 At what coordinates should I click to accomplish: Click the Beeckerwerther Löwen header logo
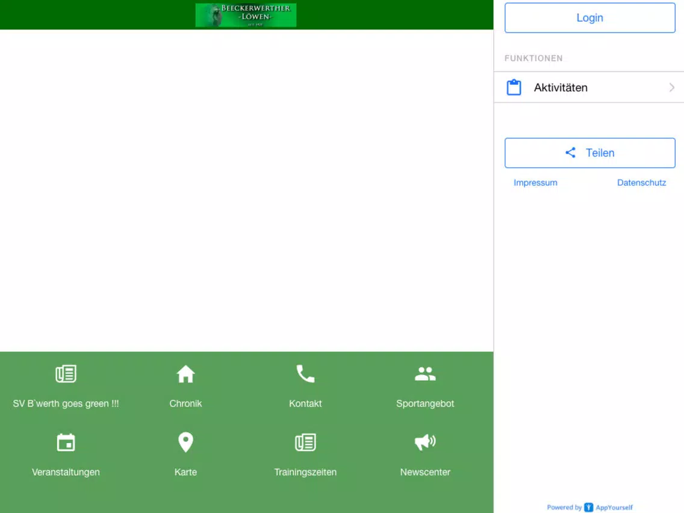(246, 15)
